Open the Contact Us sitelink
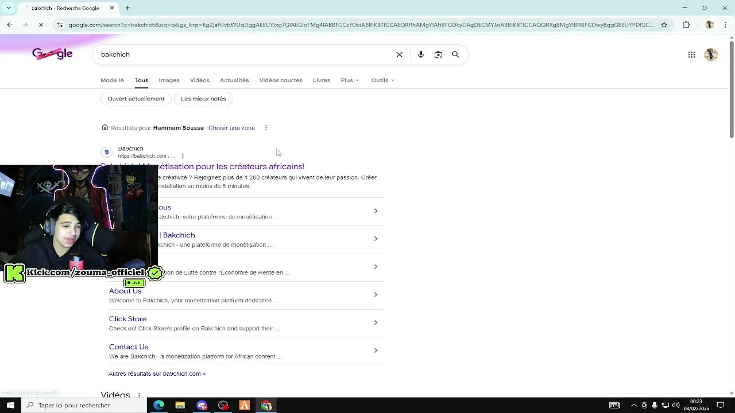 click(x=129, y=347)
